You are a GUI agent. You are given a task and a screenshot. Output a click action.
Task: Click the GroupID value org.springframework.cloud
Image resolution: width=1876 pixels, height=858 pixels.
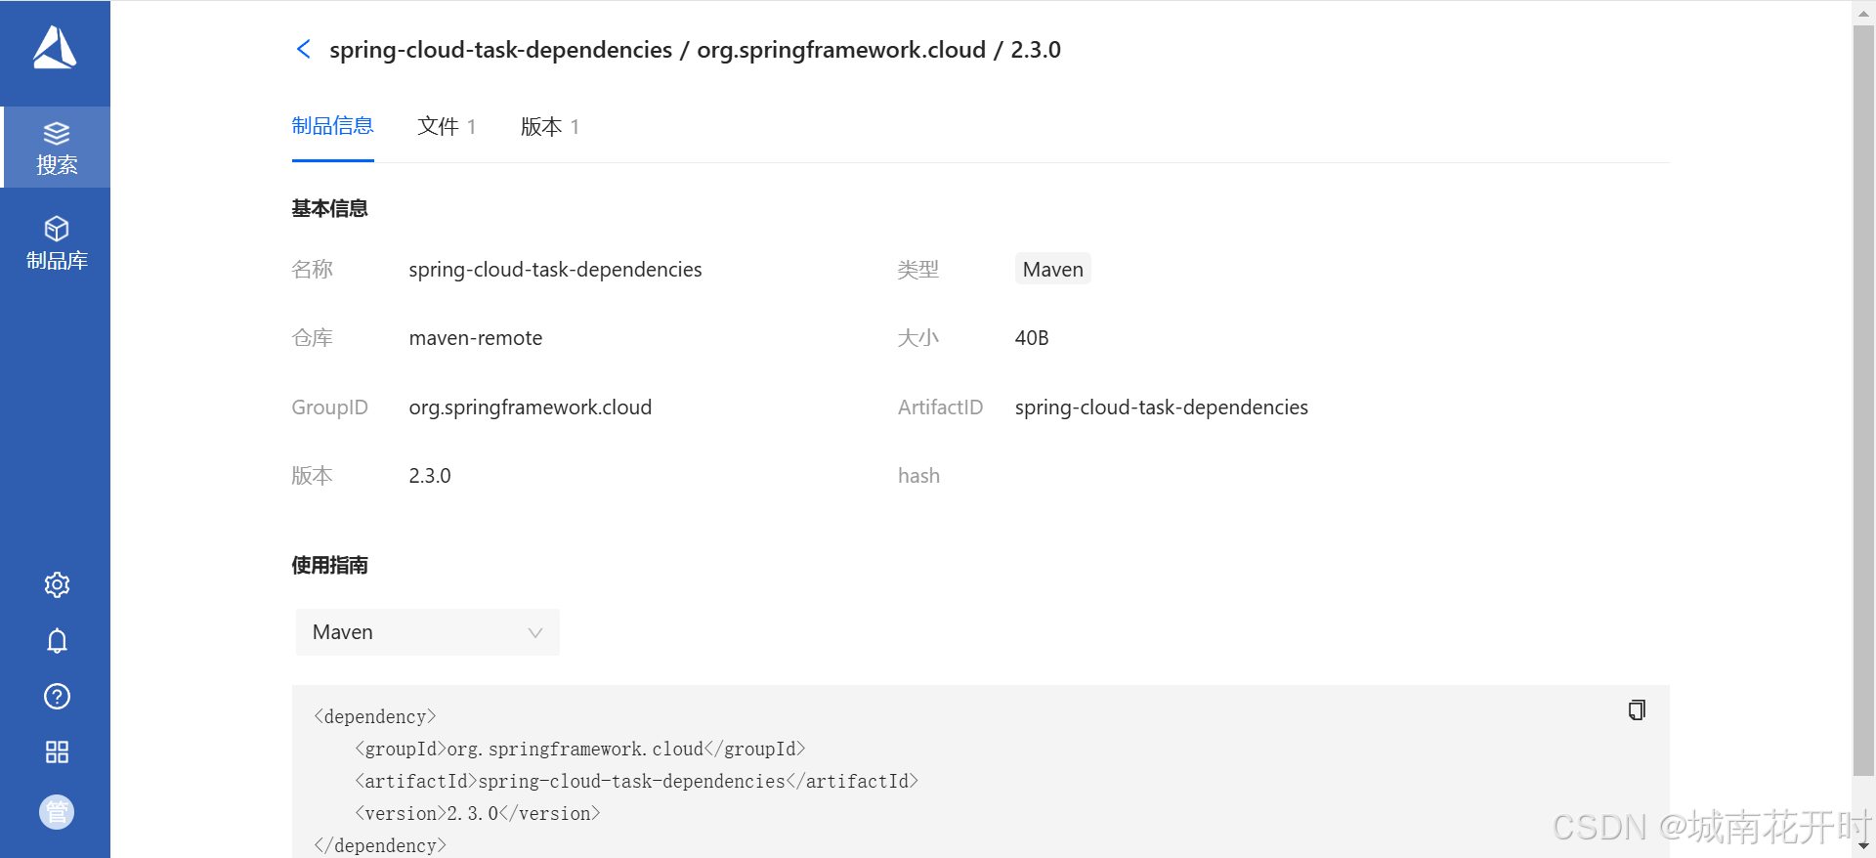(530, 408)
